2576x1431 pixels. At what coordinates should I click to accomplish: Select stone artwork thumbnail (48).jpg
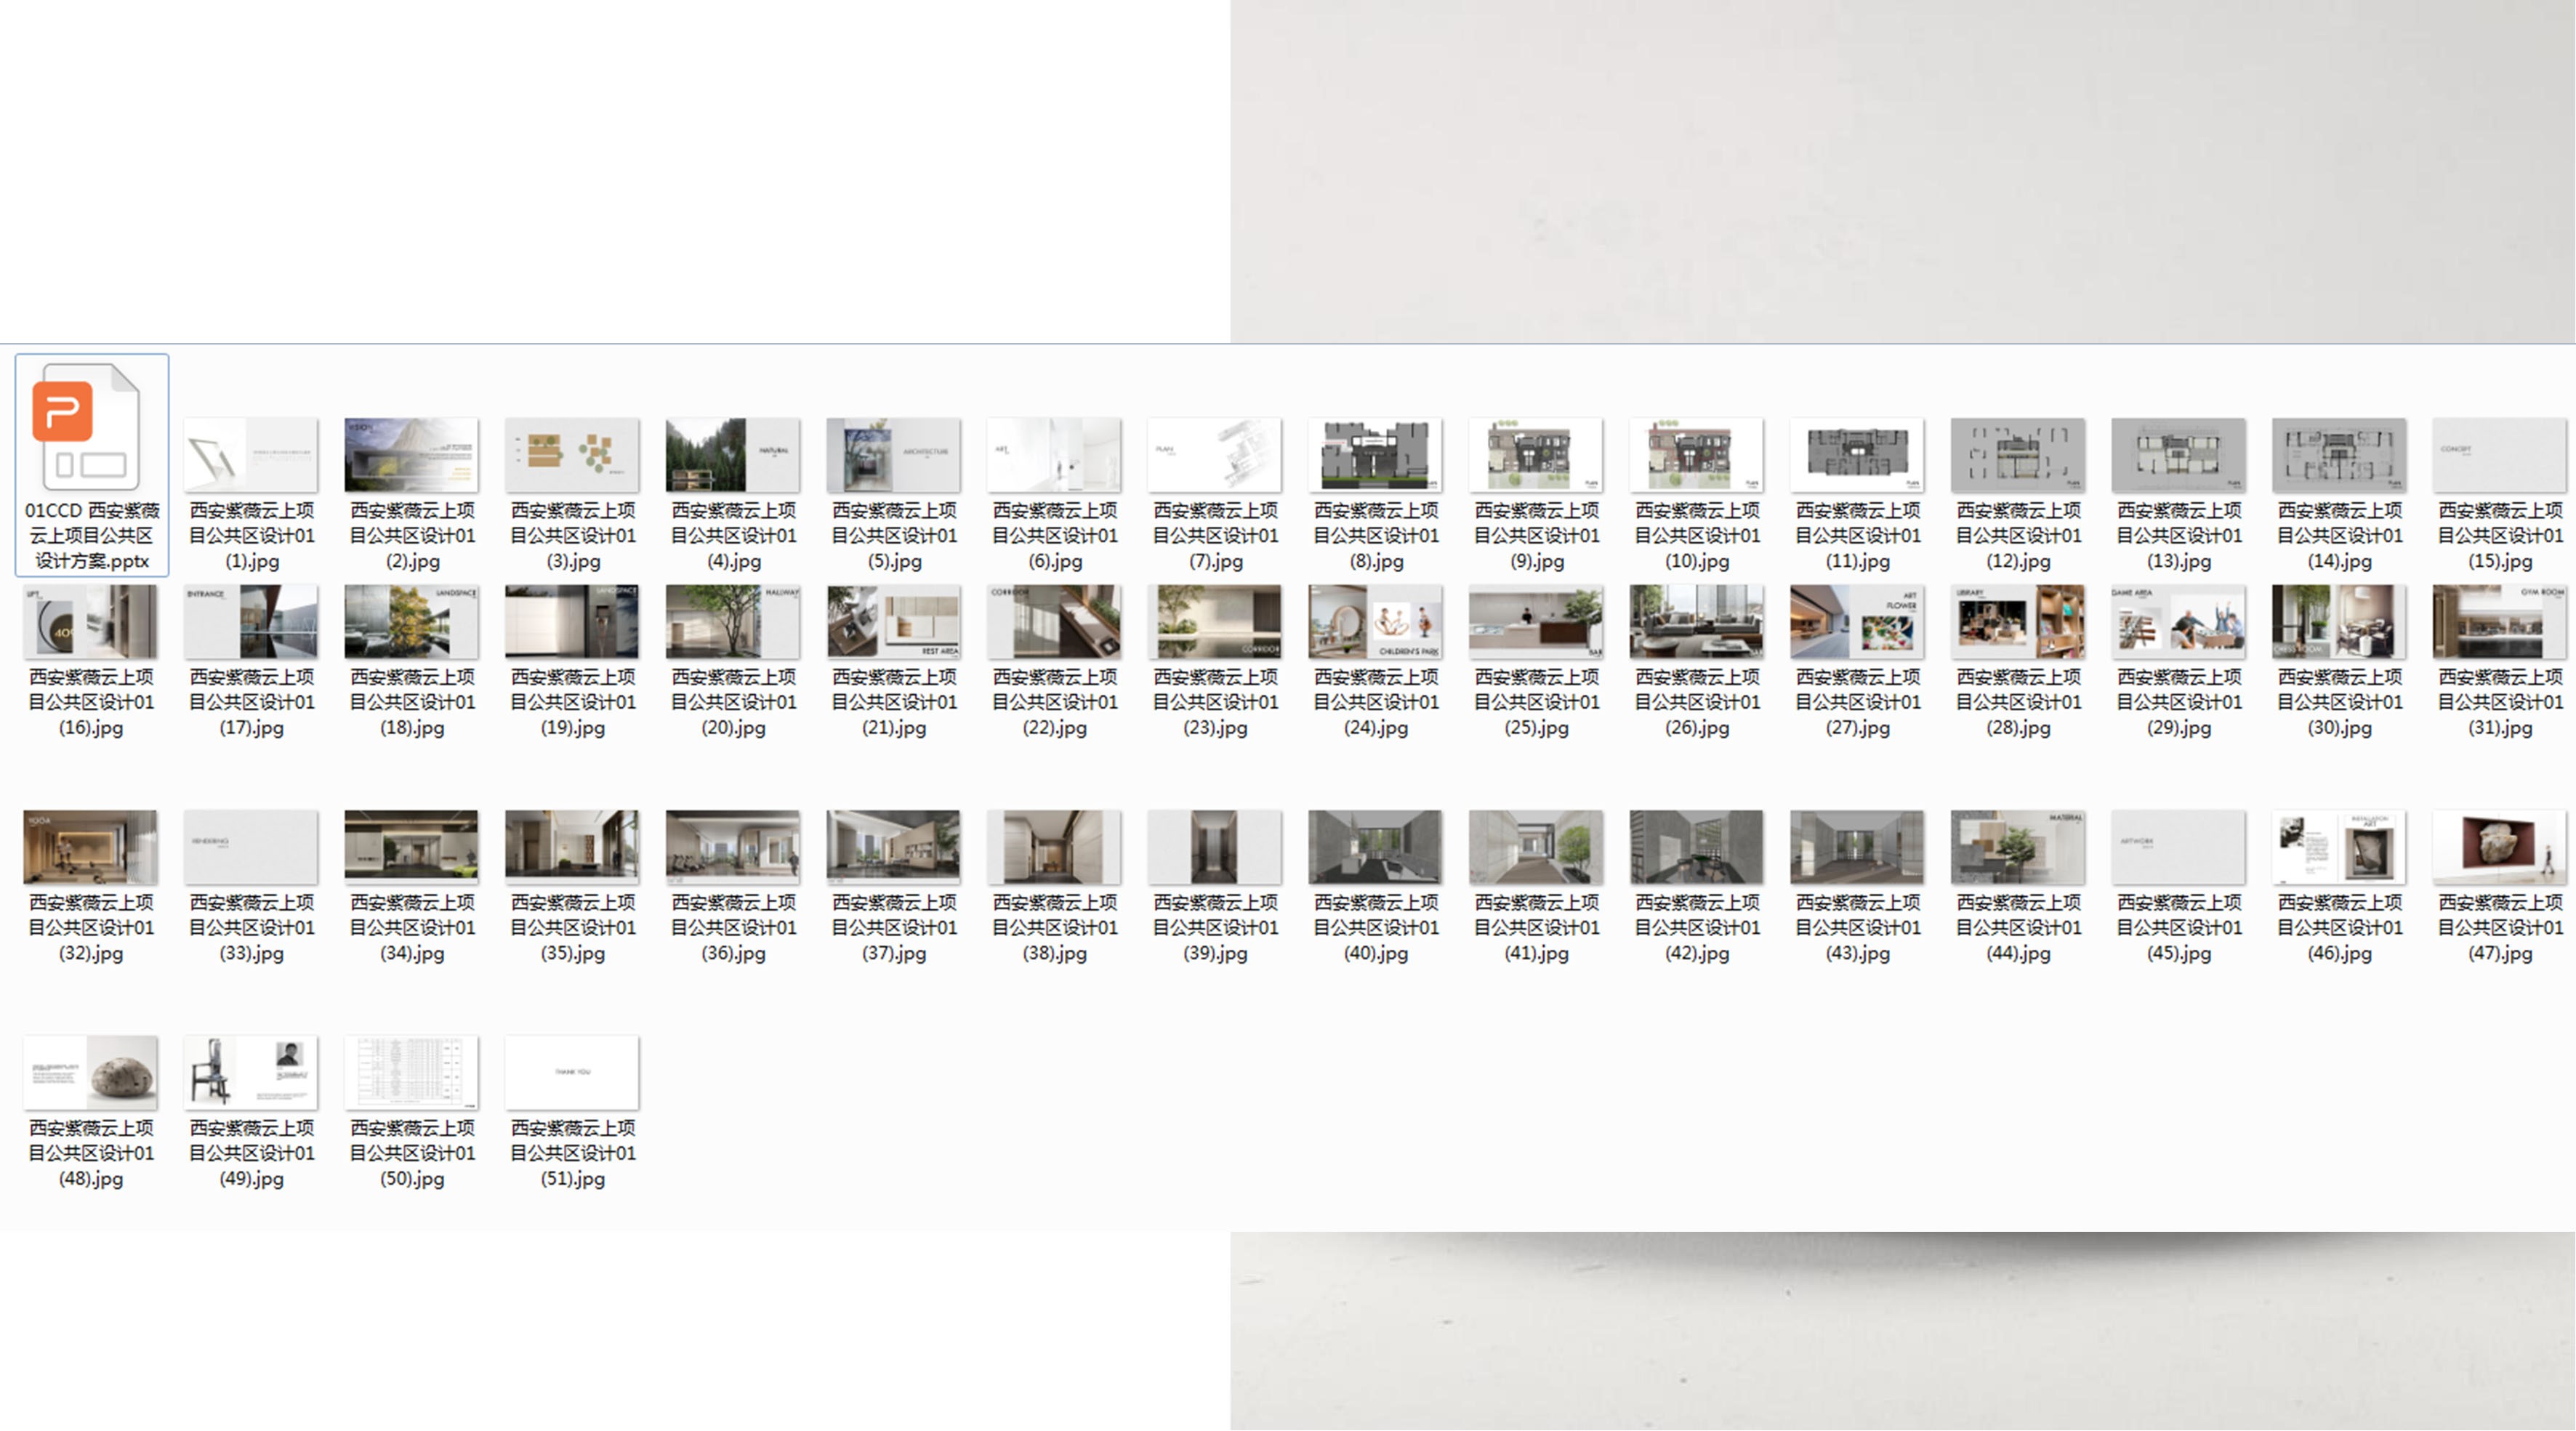[x=91, y=1072]
